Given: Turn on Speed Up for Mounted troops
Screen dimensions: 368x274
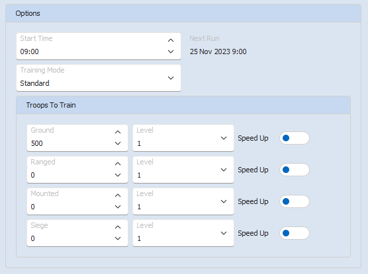Looking at the screenshot, I should (x=295, y=201).
